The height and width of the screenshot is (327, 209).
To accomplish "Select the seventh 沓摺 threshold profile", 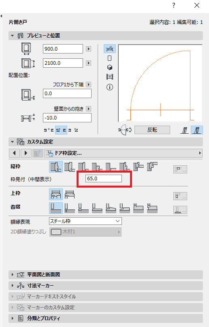I will coord(139,208).
